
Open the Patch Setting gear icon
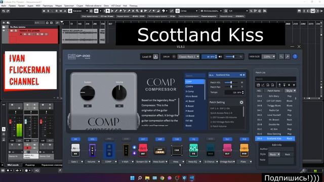click(241, 102)
